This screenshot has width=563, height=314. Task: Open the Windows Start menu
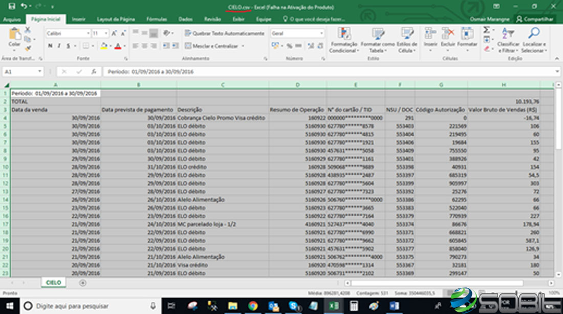10,306
